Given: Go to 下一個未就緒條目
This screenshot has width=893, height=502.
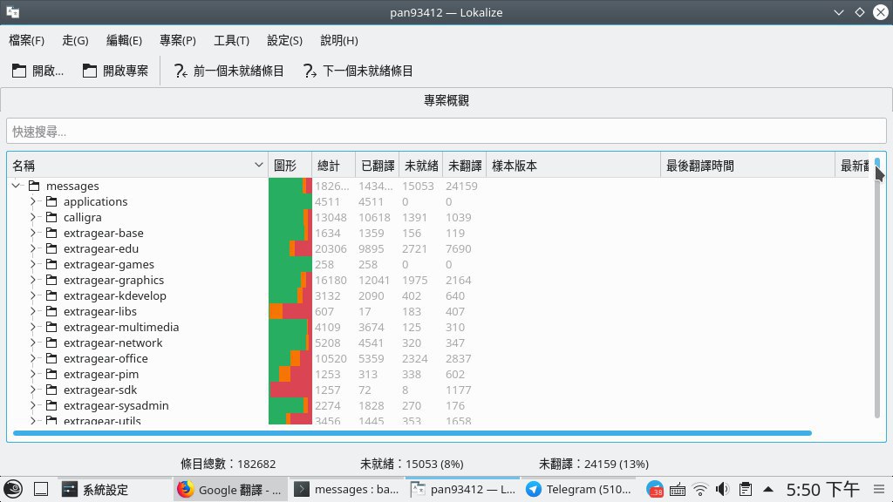Looking at the screenshot, I should click(x=358, y=71).
